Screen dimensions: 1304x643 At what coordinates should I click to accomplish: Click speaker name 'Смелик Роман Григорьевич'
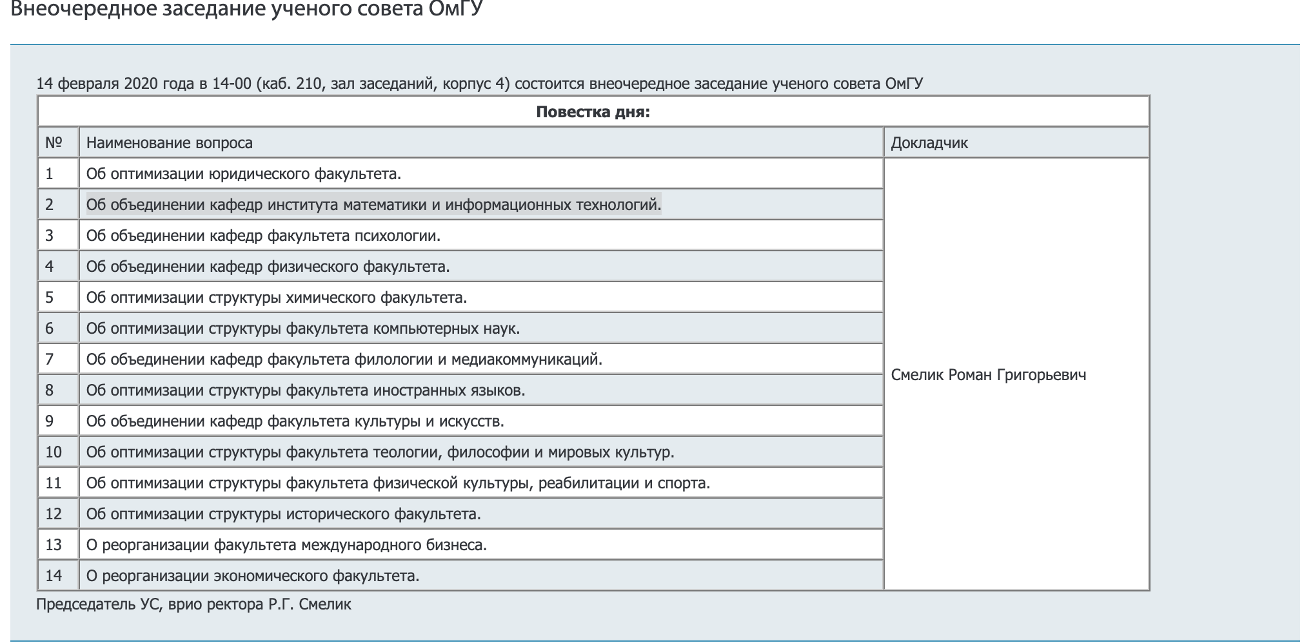[x=989, y=375]
